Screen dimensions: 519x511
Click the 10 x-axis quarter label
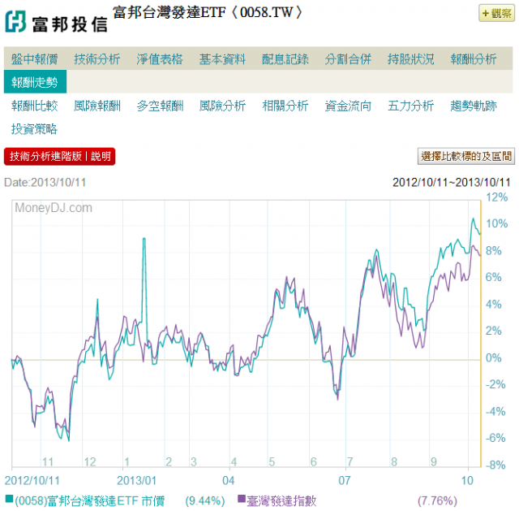467,480
